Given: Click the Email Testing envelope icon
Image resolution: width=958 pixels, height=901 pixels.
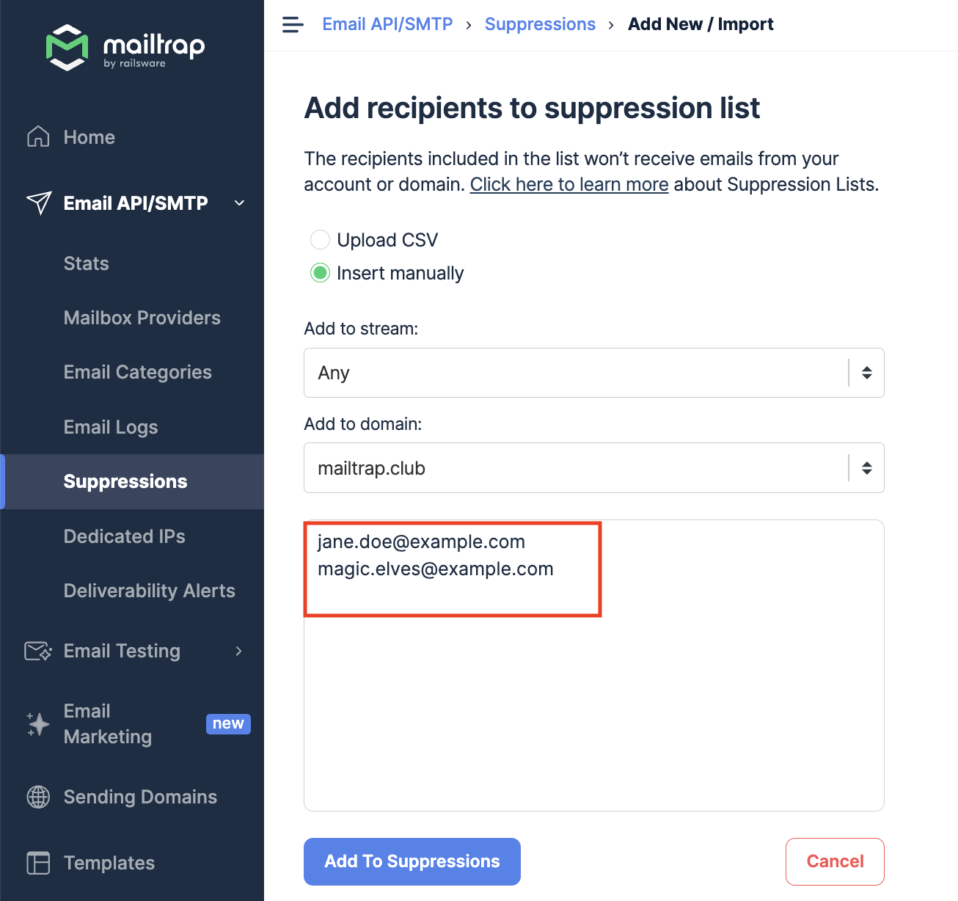Looking at the screenshot, I should [38, 651].
